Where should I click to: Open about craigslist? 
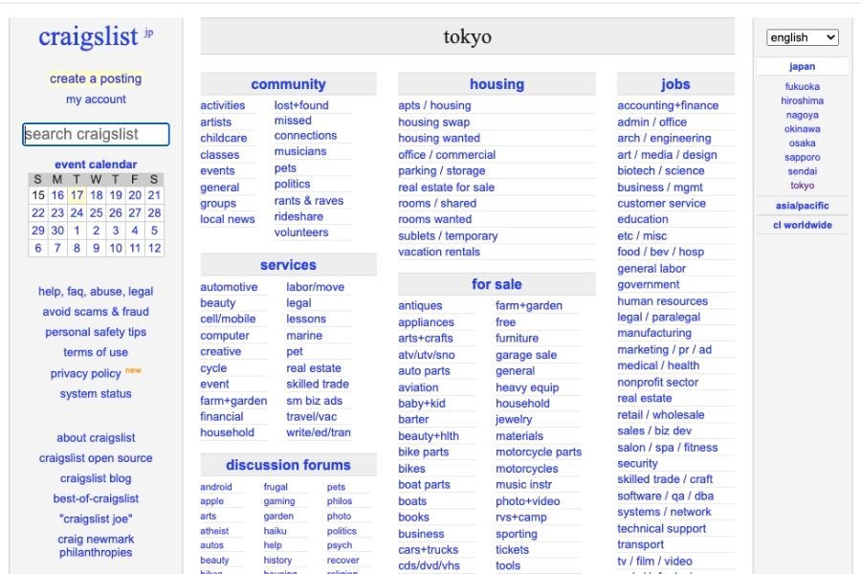pyautogui.click(x=96, y=438)
